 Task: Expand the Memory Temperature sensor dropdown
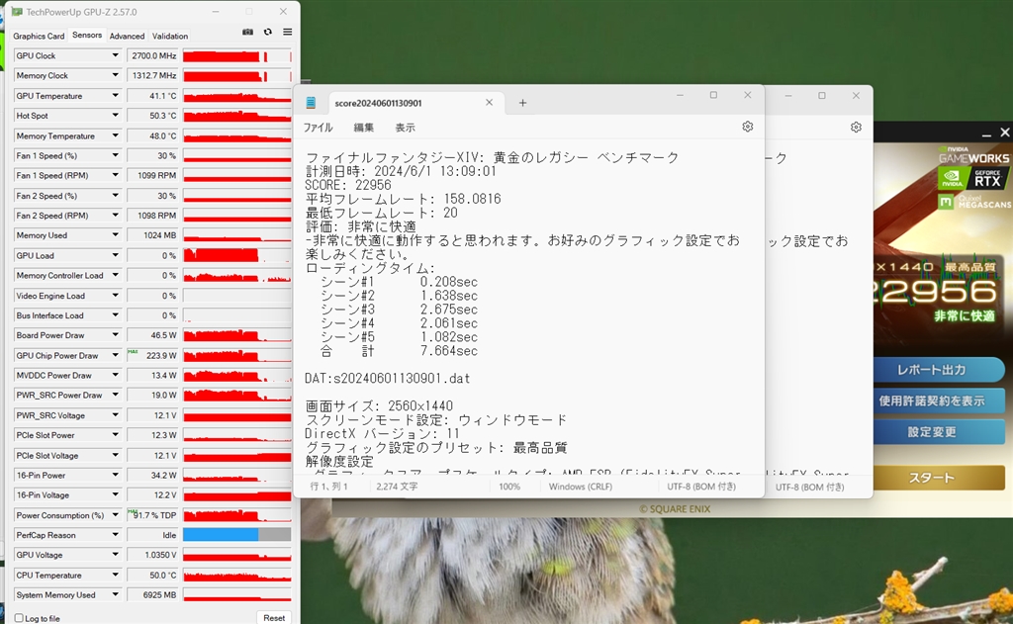point(115,135)
